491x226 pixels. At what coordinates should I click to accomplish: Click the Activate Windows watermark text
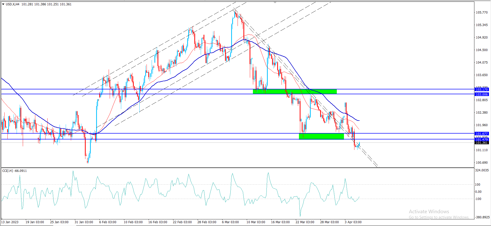(429, 211)
